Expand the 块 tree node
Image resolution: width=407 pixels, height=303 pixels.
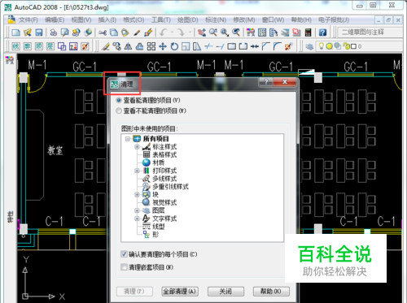point(137,194)
